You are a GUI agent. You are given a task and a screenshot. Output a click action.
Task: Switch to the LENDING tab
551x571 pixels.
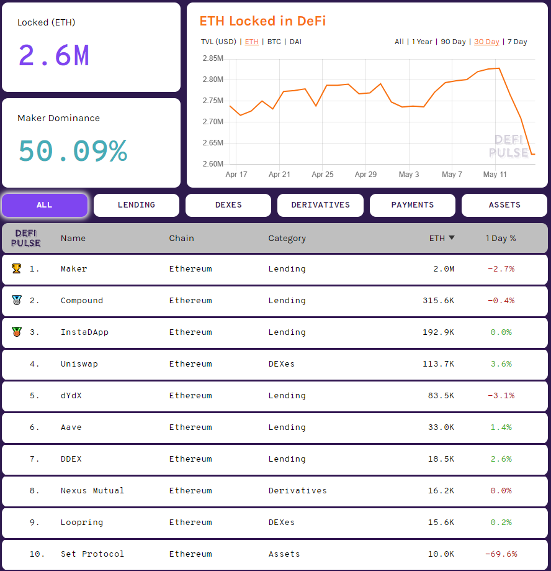click(x=137, y=205)
